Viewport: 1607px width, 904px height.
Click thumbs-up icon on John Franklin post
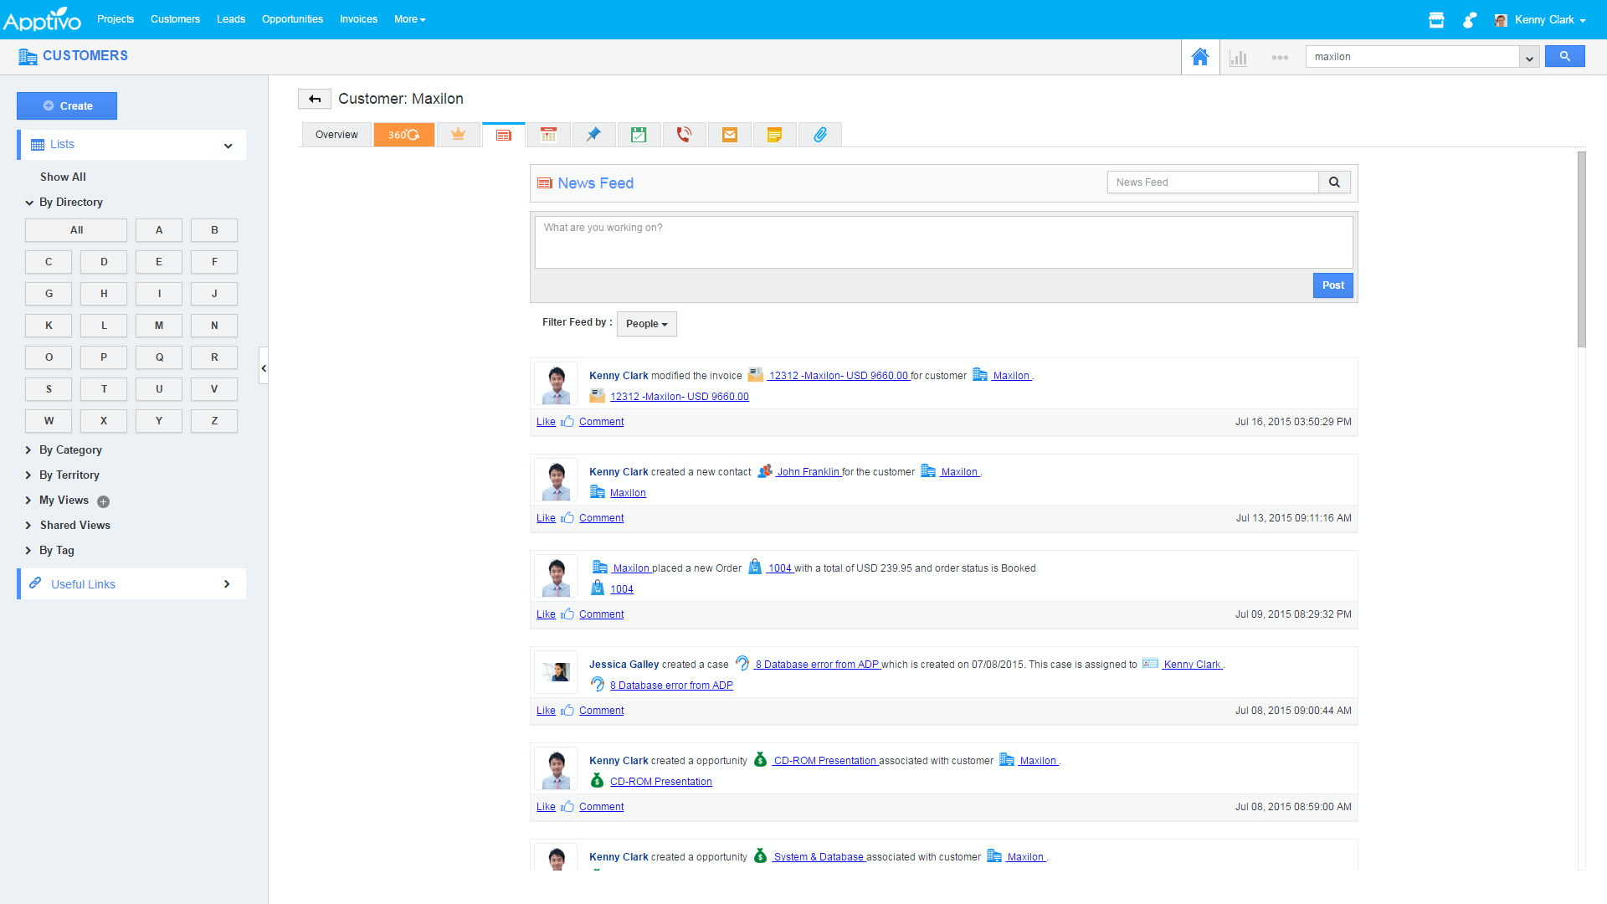[x=567, y=517]
